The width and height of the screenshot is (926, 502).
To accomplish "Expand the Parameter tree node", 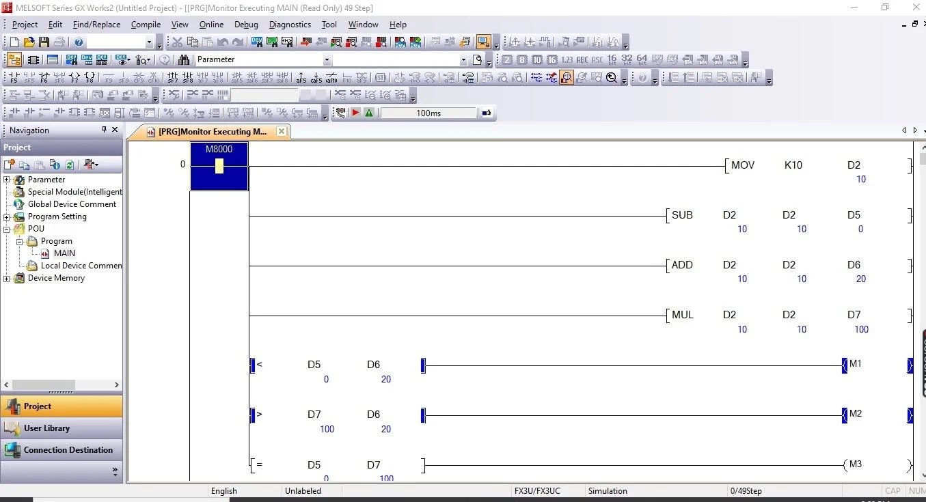I will pos(5,179).
